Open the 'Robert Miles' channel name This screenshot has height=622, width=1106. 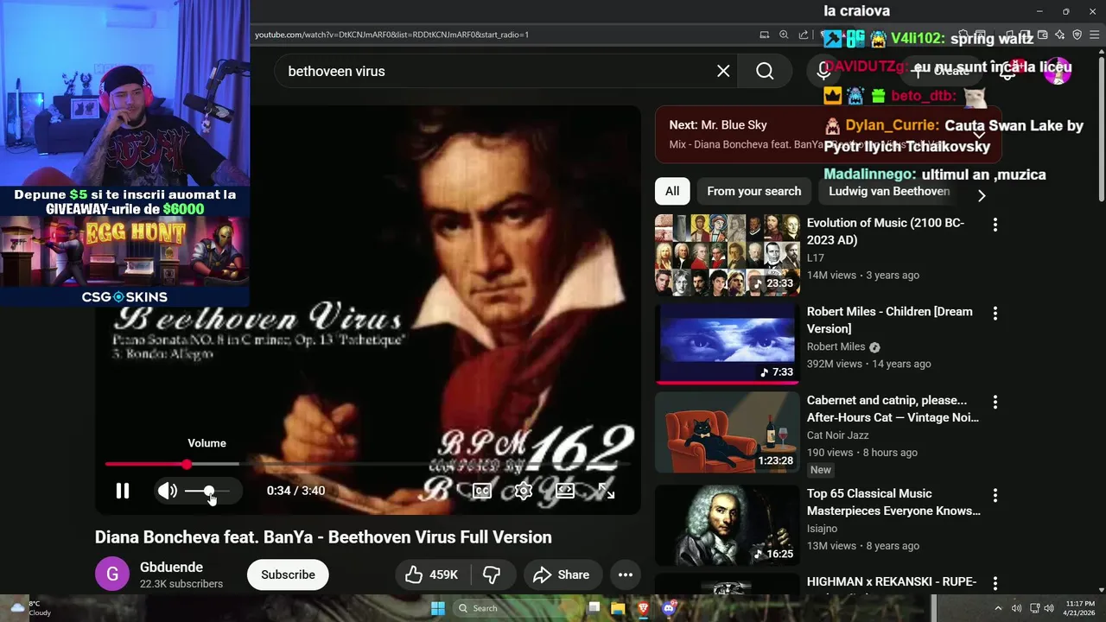click(836, 346)
